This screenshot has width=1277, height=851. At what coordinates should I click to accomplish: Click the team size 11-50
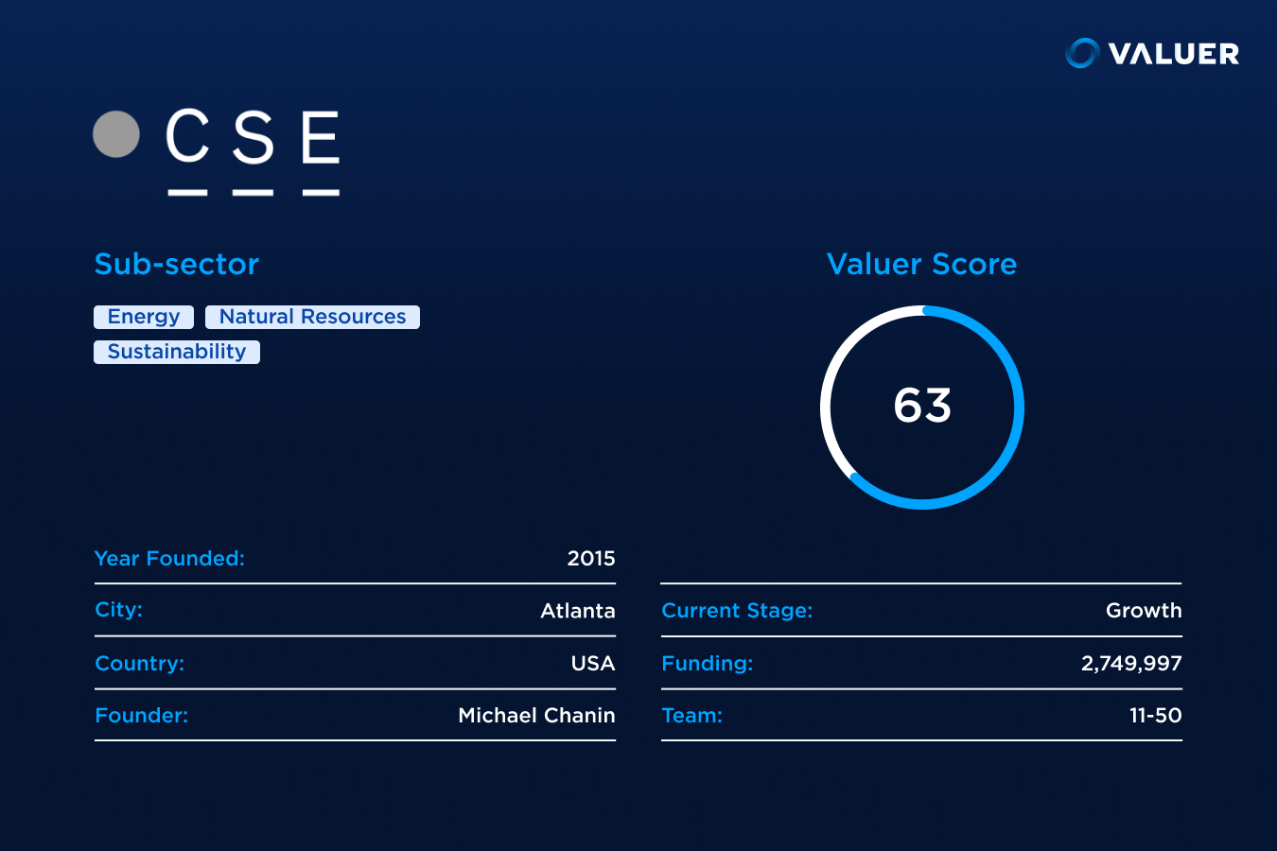point(1156,716)
